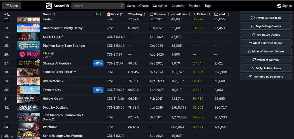
Task: Click the Steam Sign in link
Action: (284, 6)
